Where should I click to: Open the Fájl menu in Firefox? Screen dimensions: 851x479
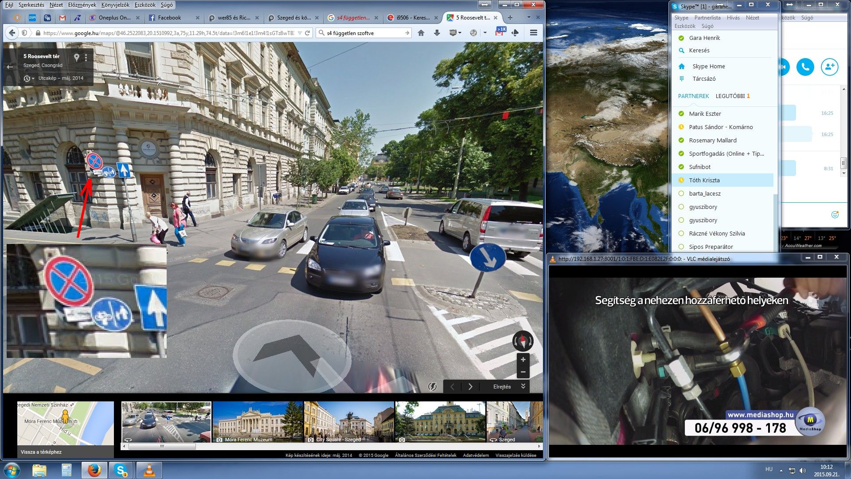point(8,4)
